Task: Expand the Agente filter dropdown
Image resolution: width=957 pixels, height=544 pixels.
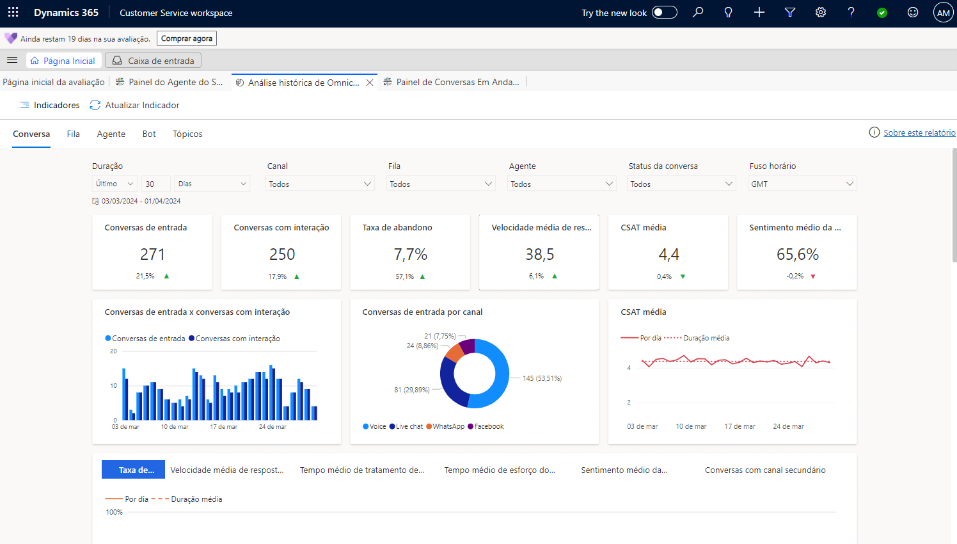Action: click(562, 184)
